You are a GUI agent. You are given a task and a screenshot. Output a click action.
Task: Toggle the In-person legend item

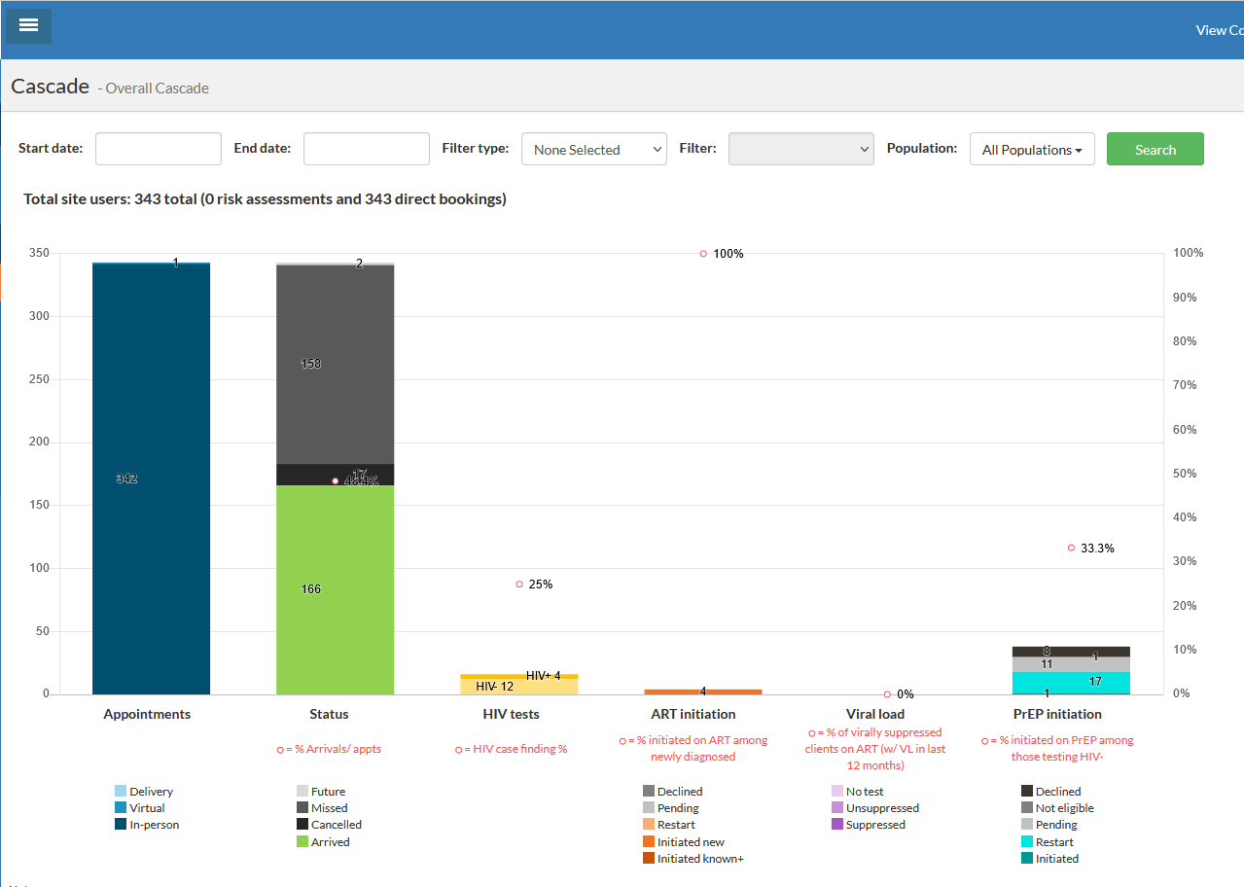coord(153,825)
